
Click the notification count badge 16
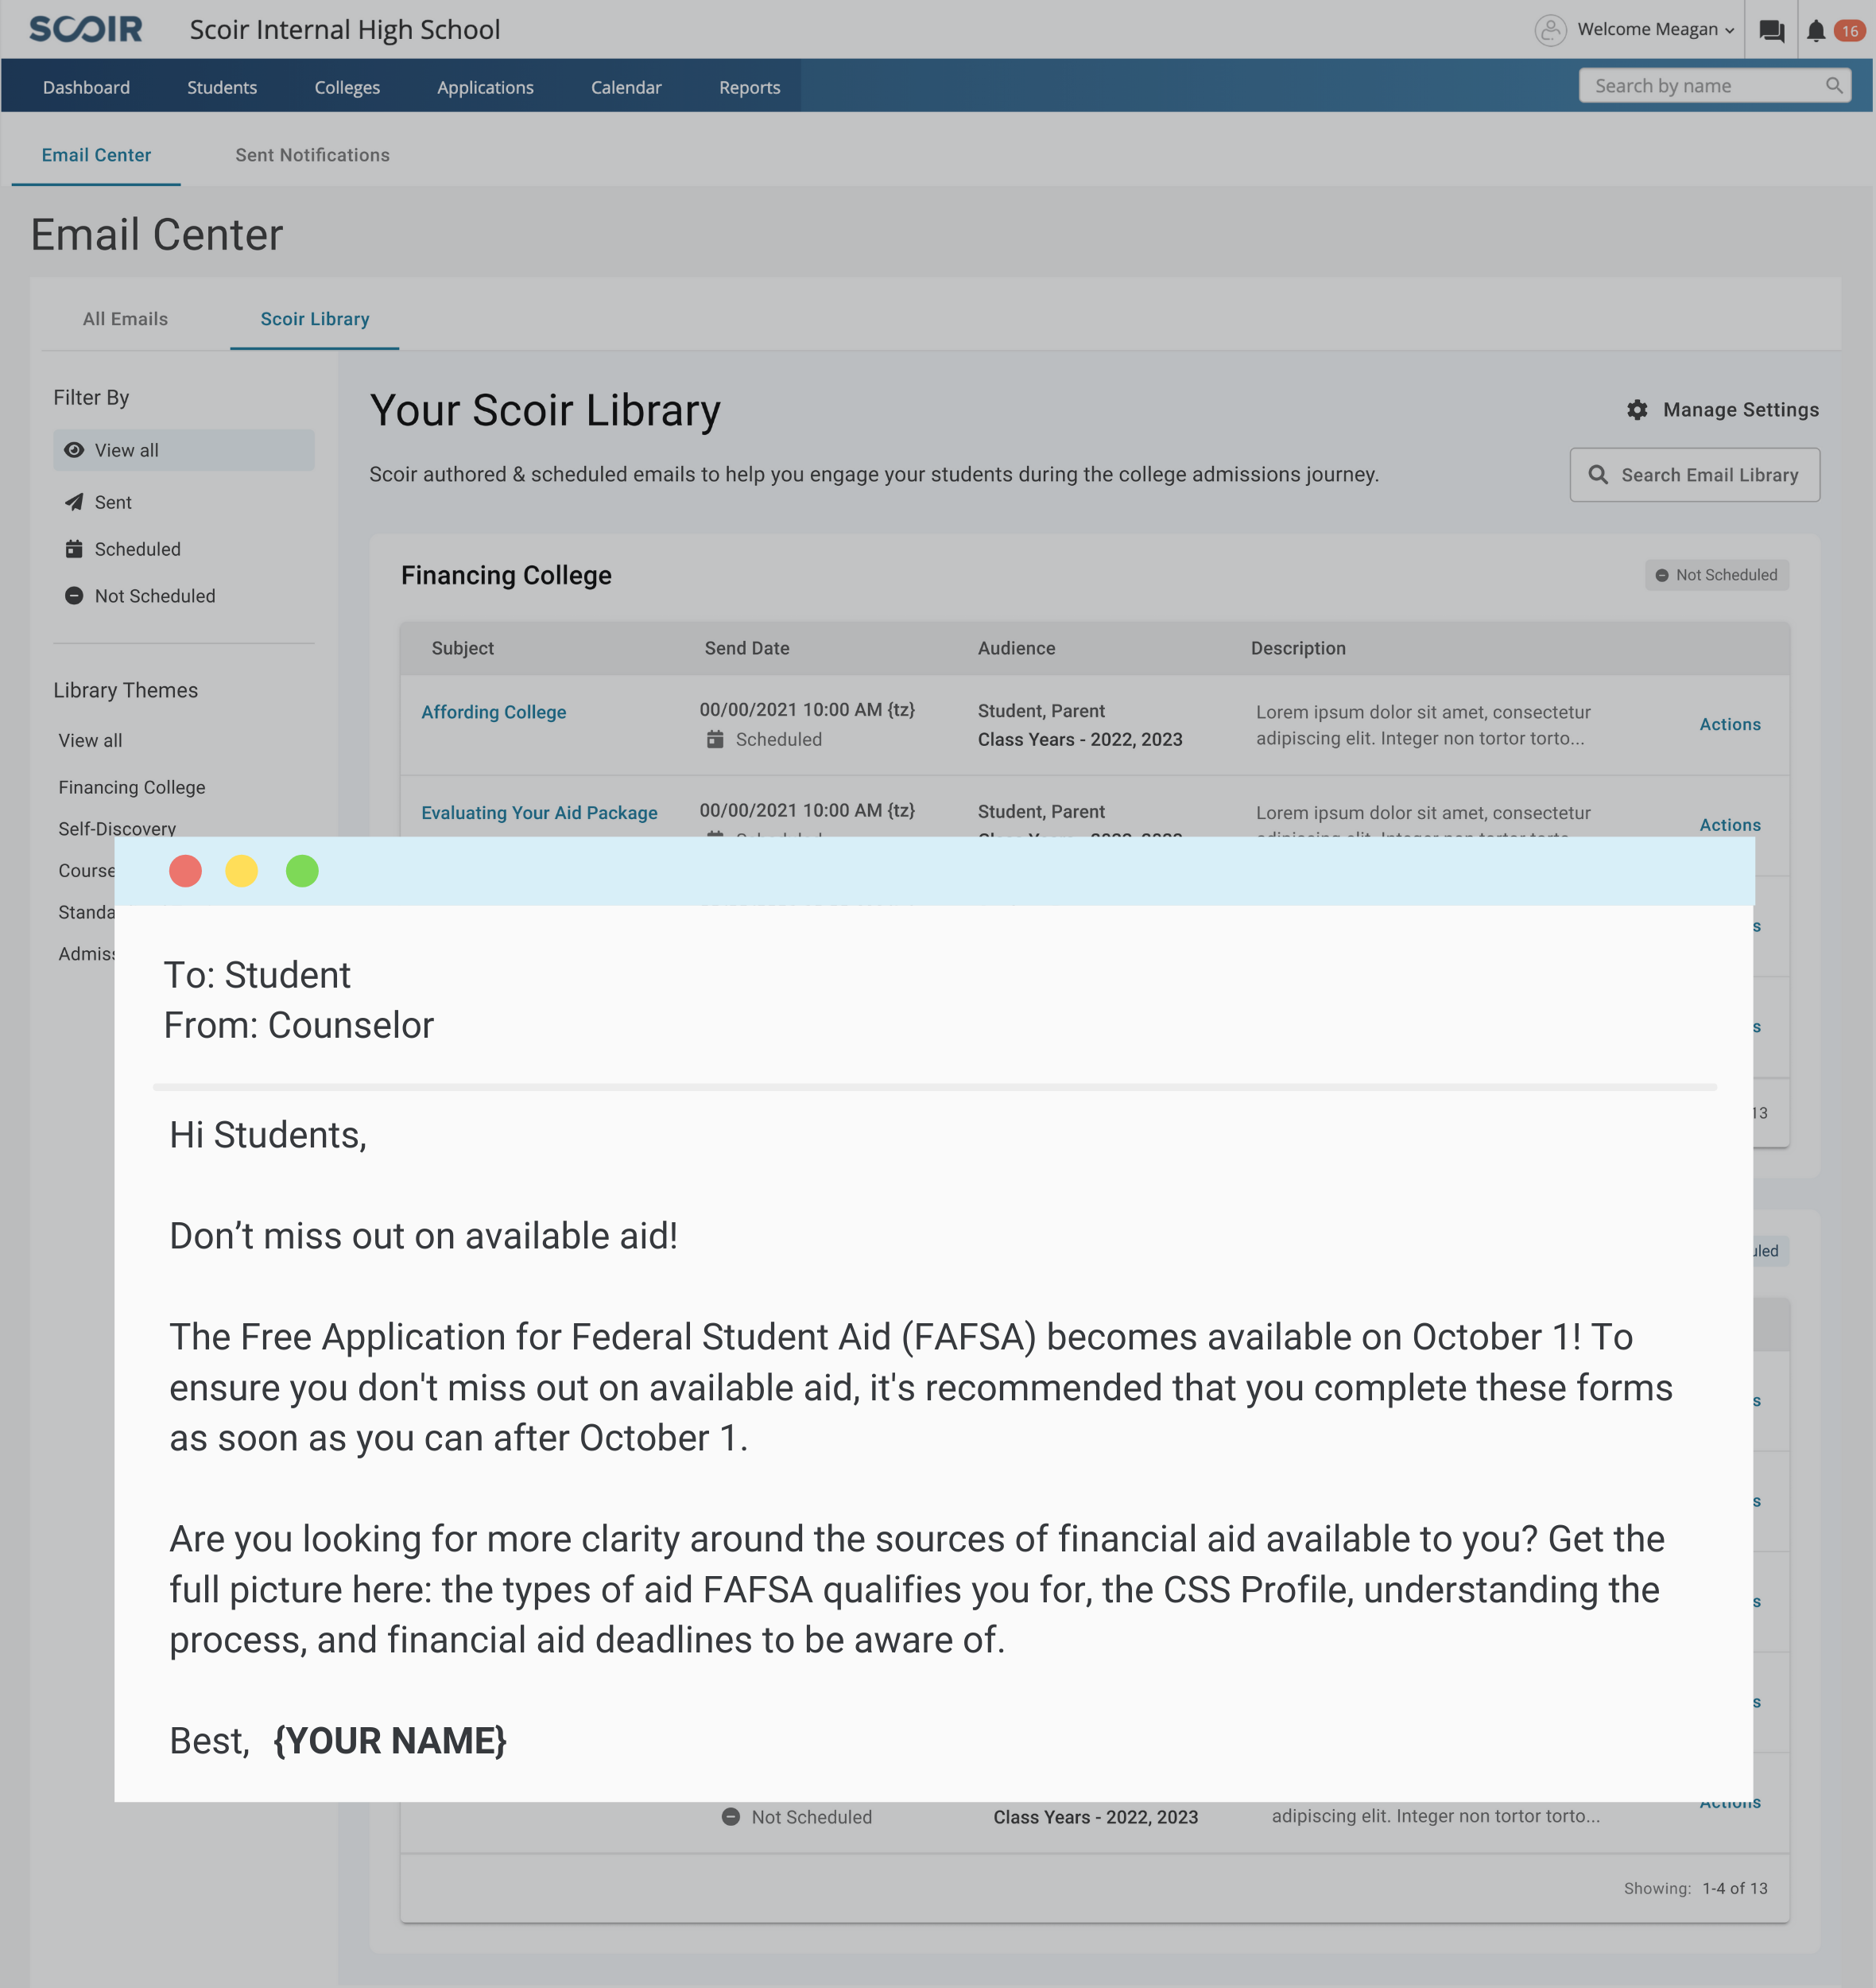1849,31
